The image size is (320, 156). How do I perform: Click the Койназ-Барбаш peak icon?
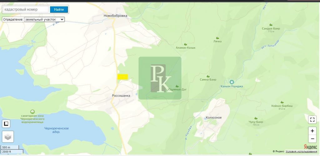coord(282,102)
